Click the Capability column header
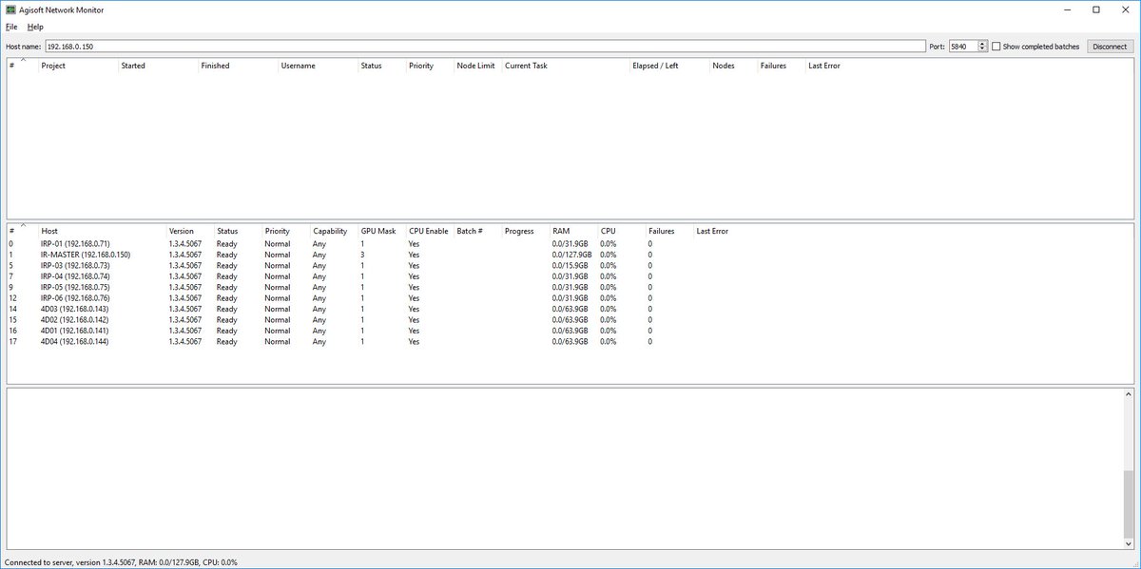 (330, 231)
